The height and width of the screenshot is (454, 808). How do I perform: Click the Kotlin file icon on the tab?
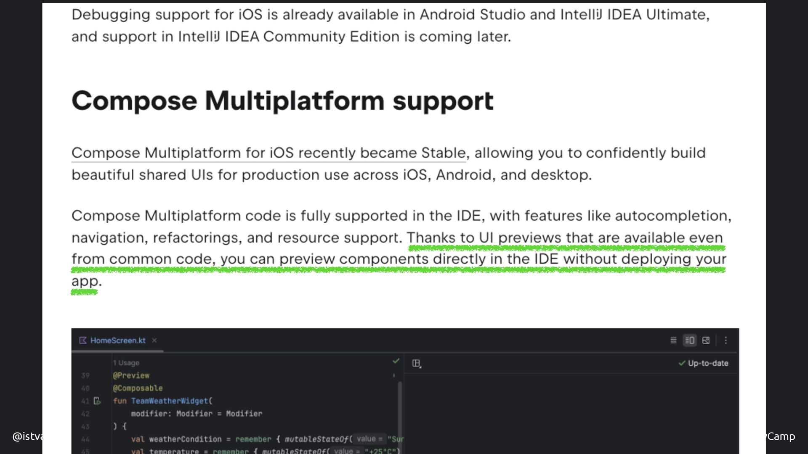(x=83, y=340)
